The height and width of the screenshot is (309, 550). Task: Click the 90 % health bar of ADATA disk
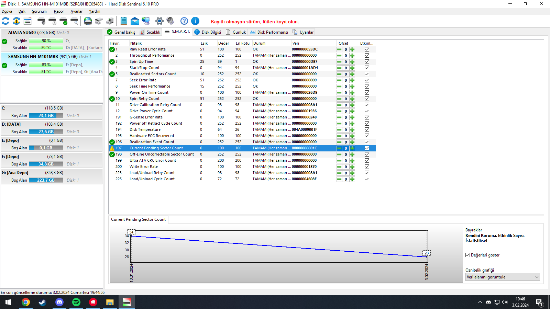pos(46,41)
